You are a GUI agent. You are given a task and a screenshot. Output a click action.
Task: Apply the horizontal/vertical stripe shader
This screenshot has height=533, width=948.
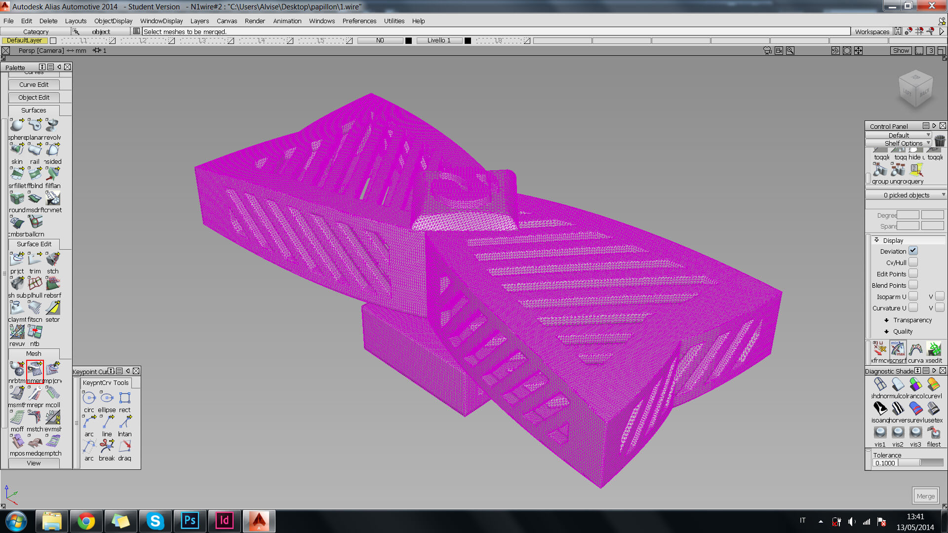pyautogui.click(x=898, y=409)
